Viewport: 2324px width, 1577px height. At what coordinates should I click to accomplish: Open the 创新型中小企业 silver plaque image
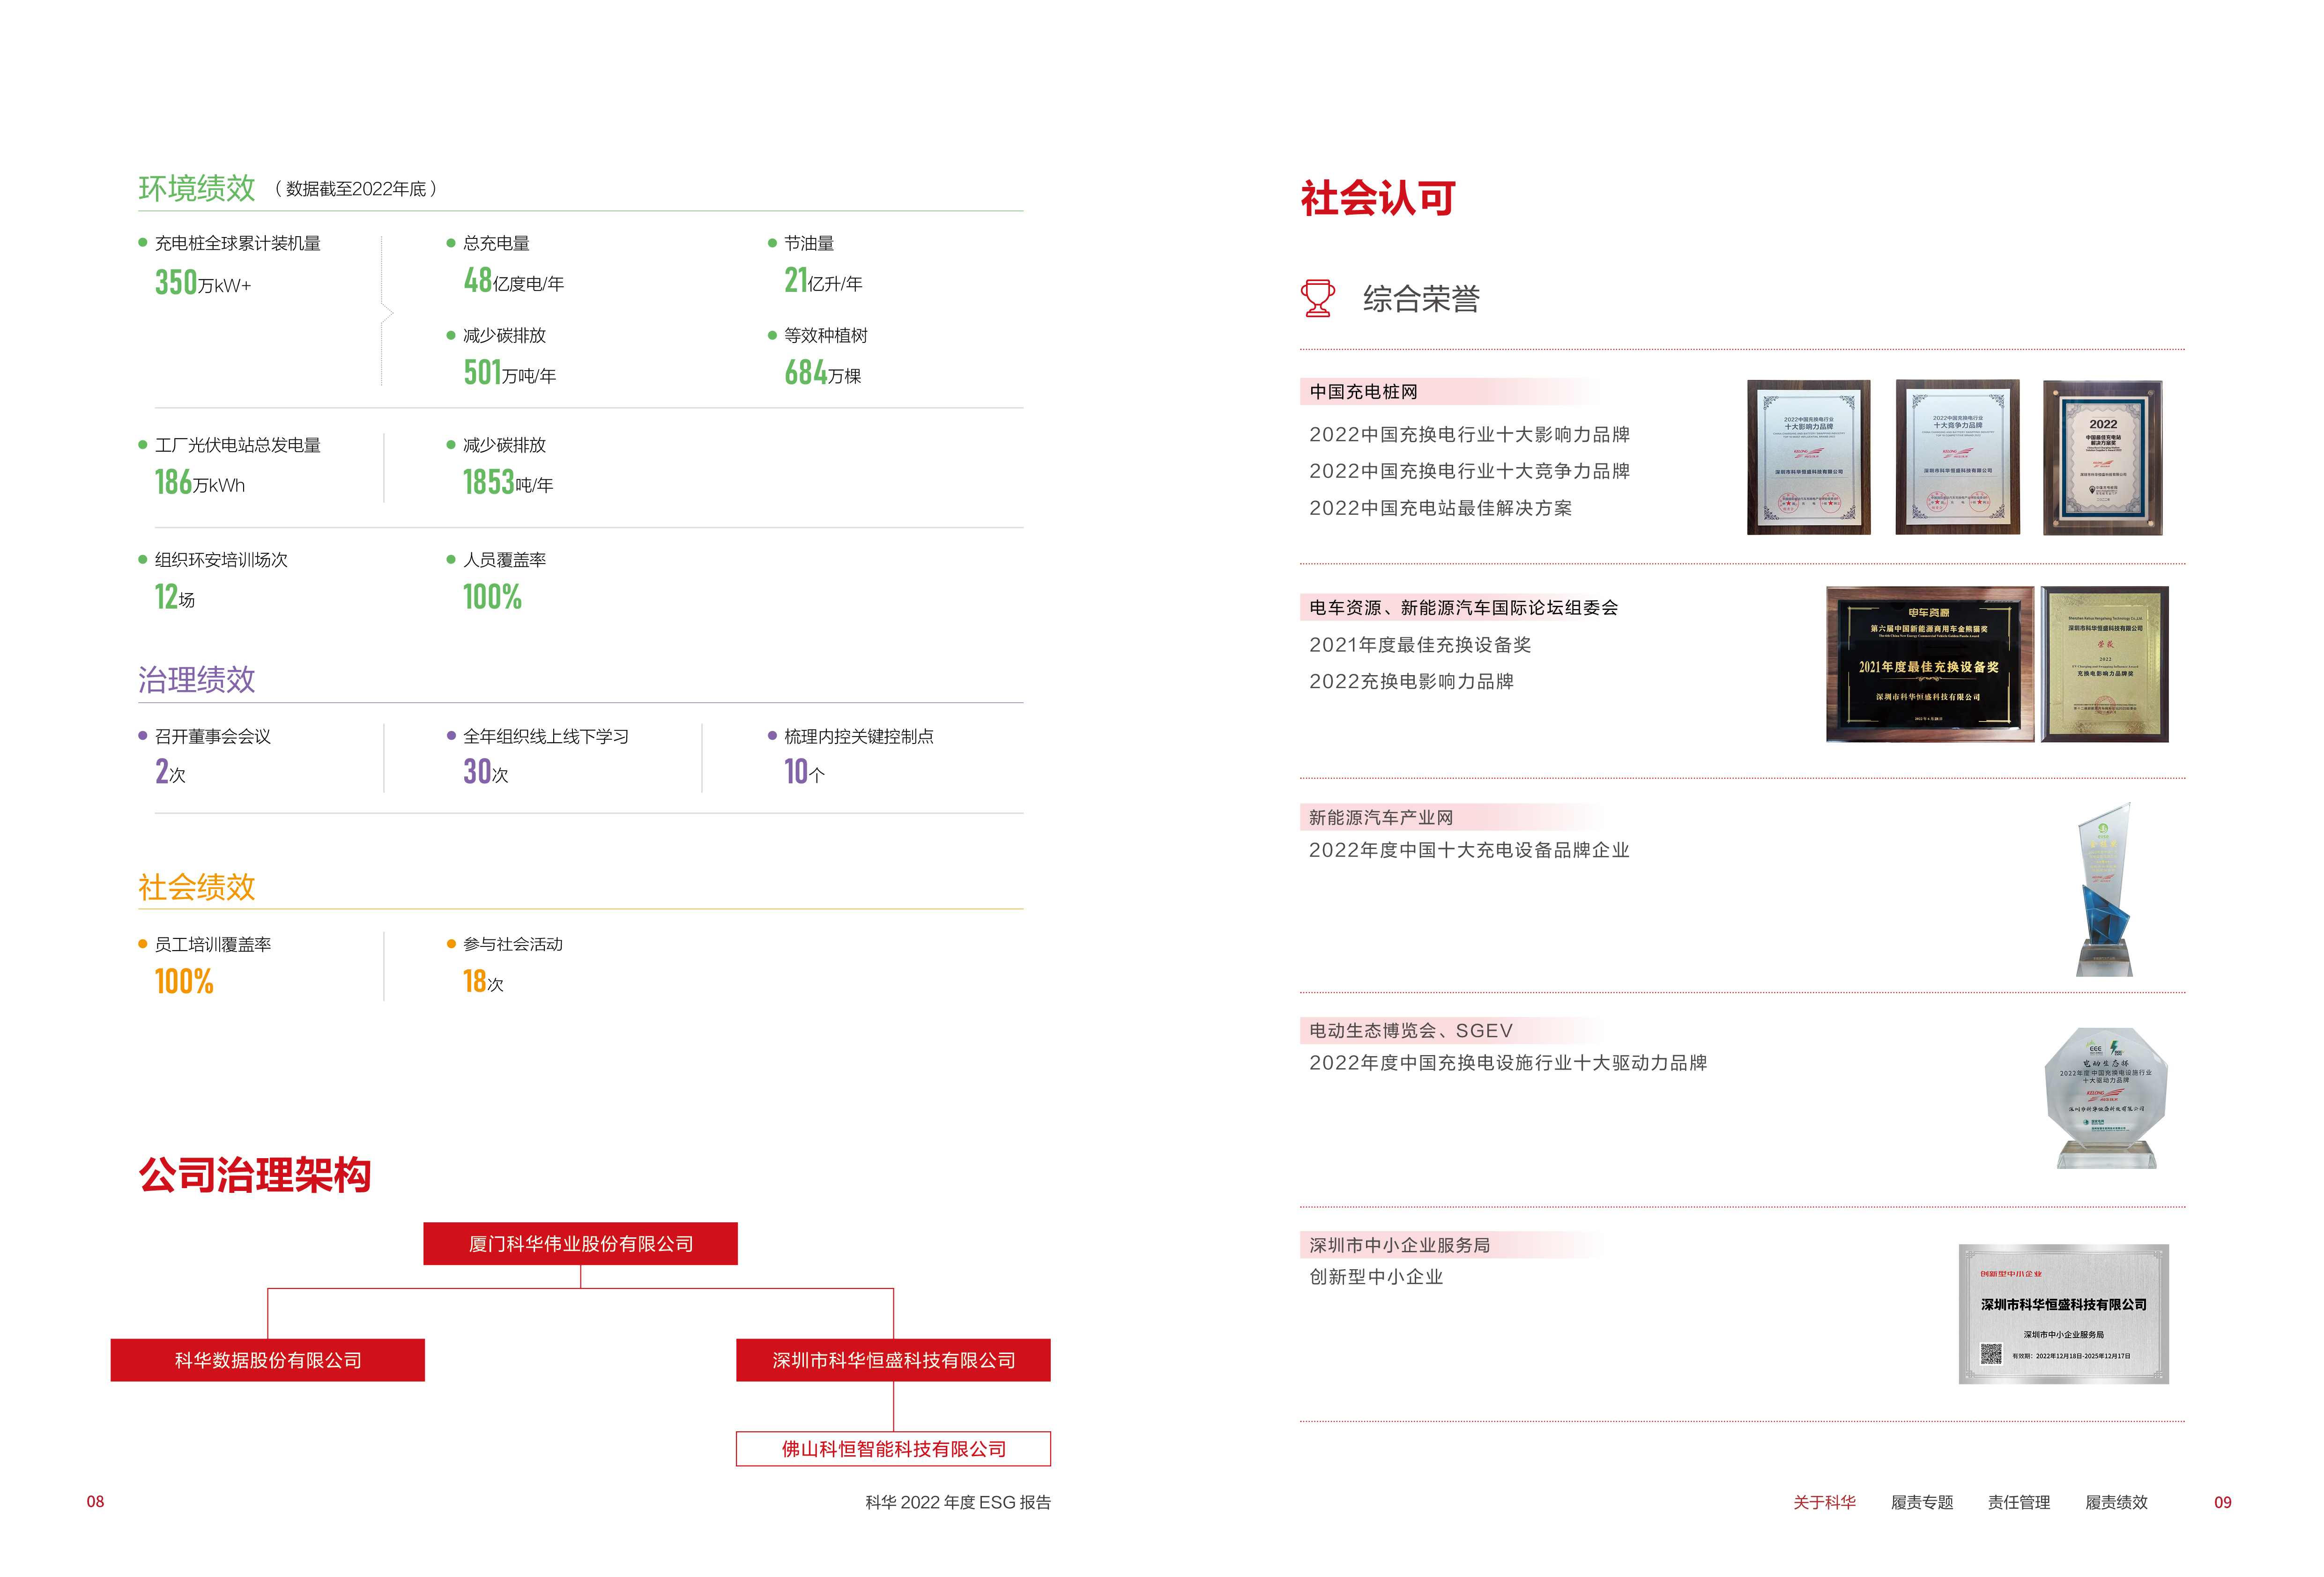pos(2063,1313)
